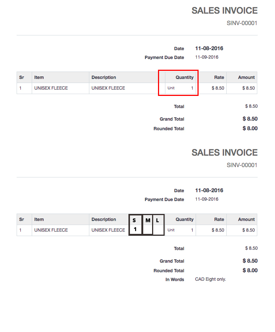
Task: Click the Sr number 1 in second invoice
Action: coord(20,230)
